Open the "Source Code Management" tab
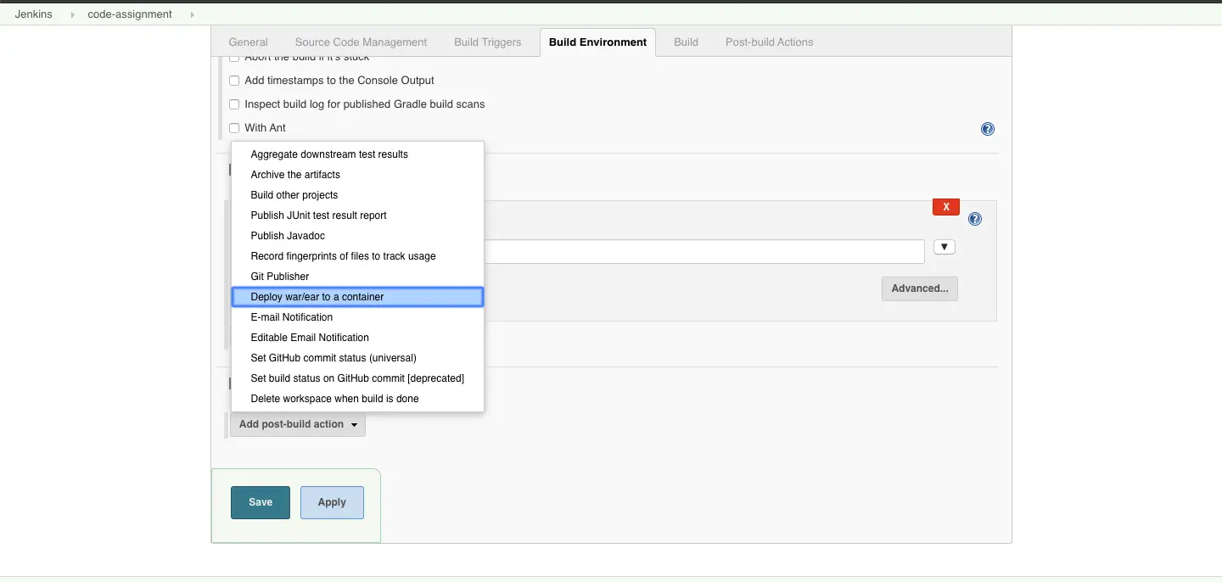 [x=361, y=42]
